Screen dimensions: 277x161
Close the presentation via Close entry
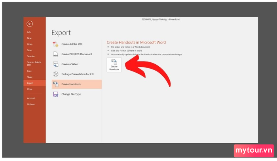(30, 89)
